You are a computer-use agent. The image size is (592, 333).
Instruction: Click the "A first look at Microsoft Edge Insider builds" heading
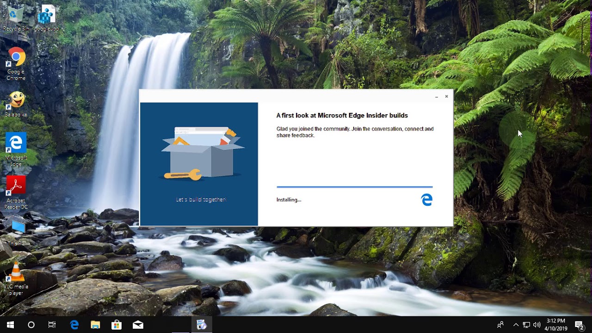coord(342,116)
